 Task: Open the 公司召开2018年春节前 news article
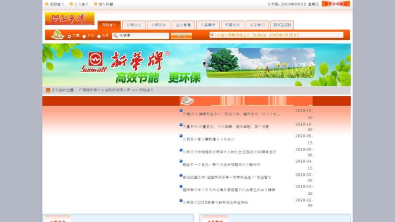tap(215, 202)
